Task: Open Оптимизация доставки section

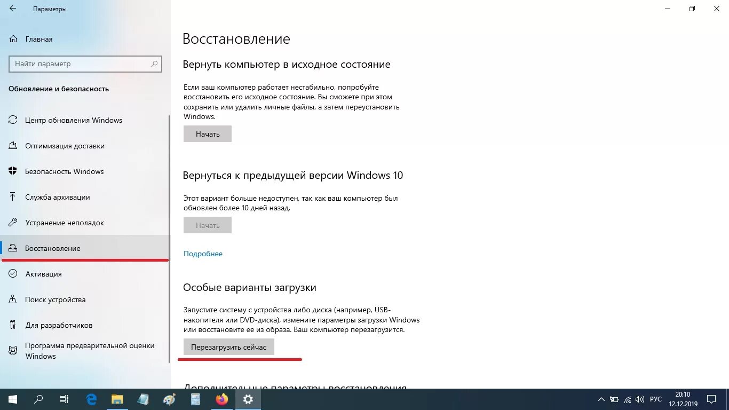Action: 85,146
